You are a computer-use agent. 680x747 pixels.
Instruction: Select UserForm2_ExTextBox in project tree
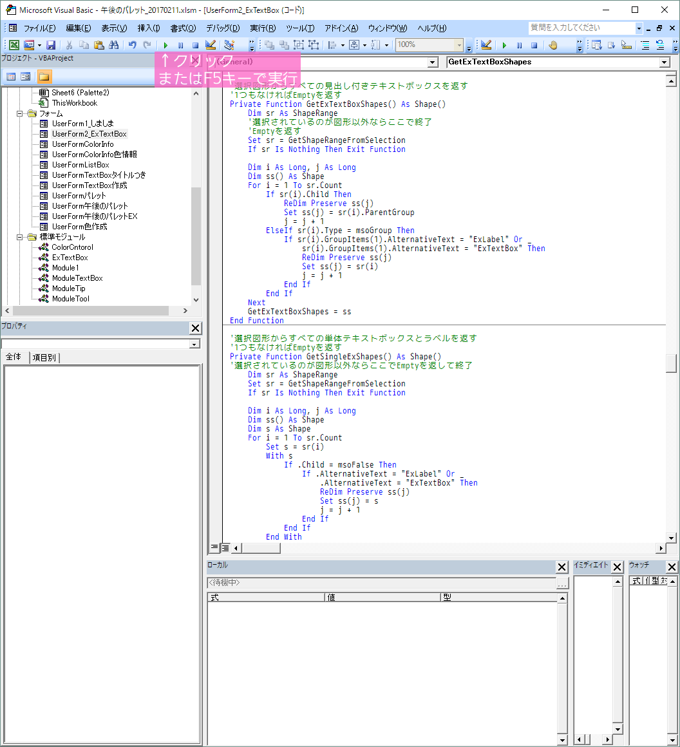click(x=89, y=134)
